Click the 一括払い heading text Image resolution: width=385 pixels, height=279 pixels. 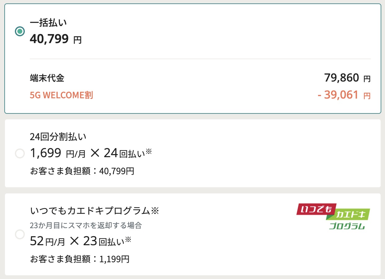point(48,23)
